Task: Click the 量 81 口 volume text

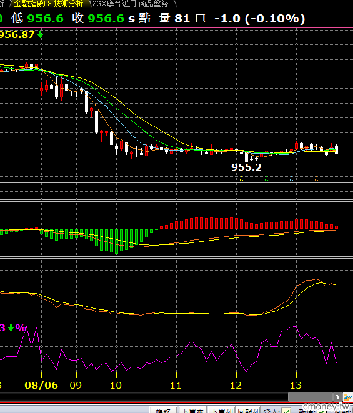Action: point(182,19)
